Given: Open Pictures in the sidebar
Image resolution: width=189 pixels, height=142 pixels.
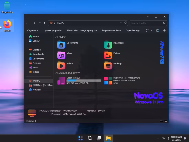Looking at the screenshot, I should (x=35, y=63).
